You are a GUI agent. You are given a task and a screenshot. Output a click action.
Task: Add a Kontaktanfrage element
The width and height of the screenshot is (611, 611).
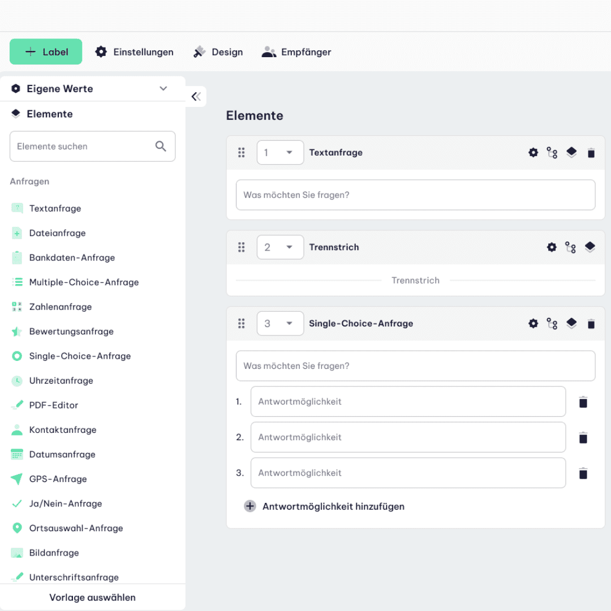54,429
